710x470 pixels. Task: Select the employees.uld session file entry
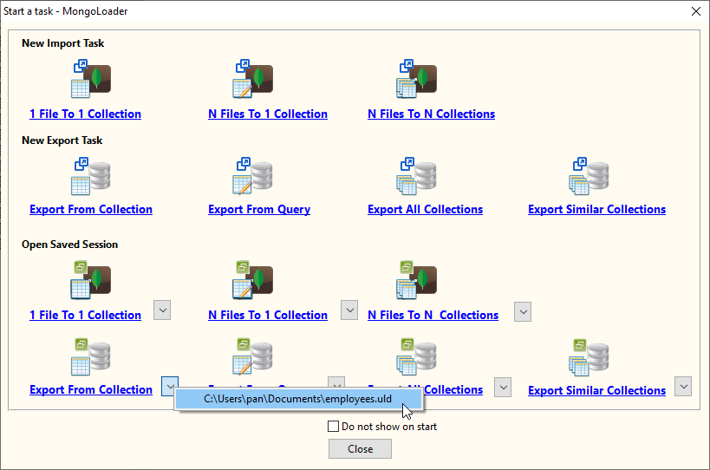(298, 399)
